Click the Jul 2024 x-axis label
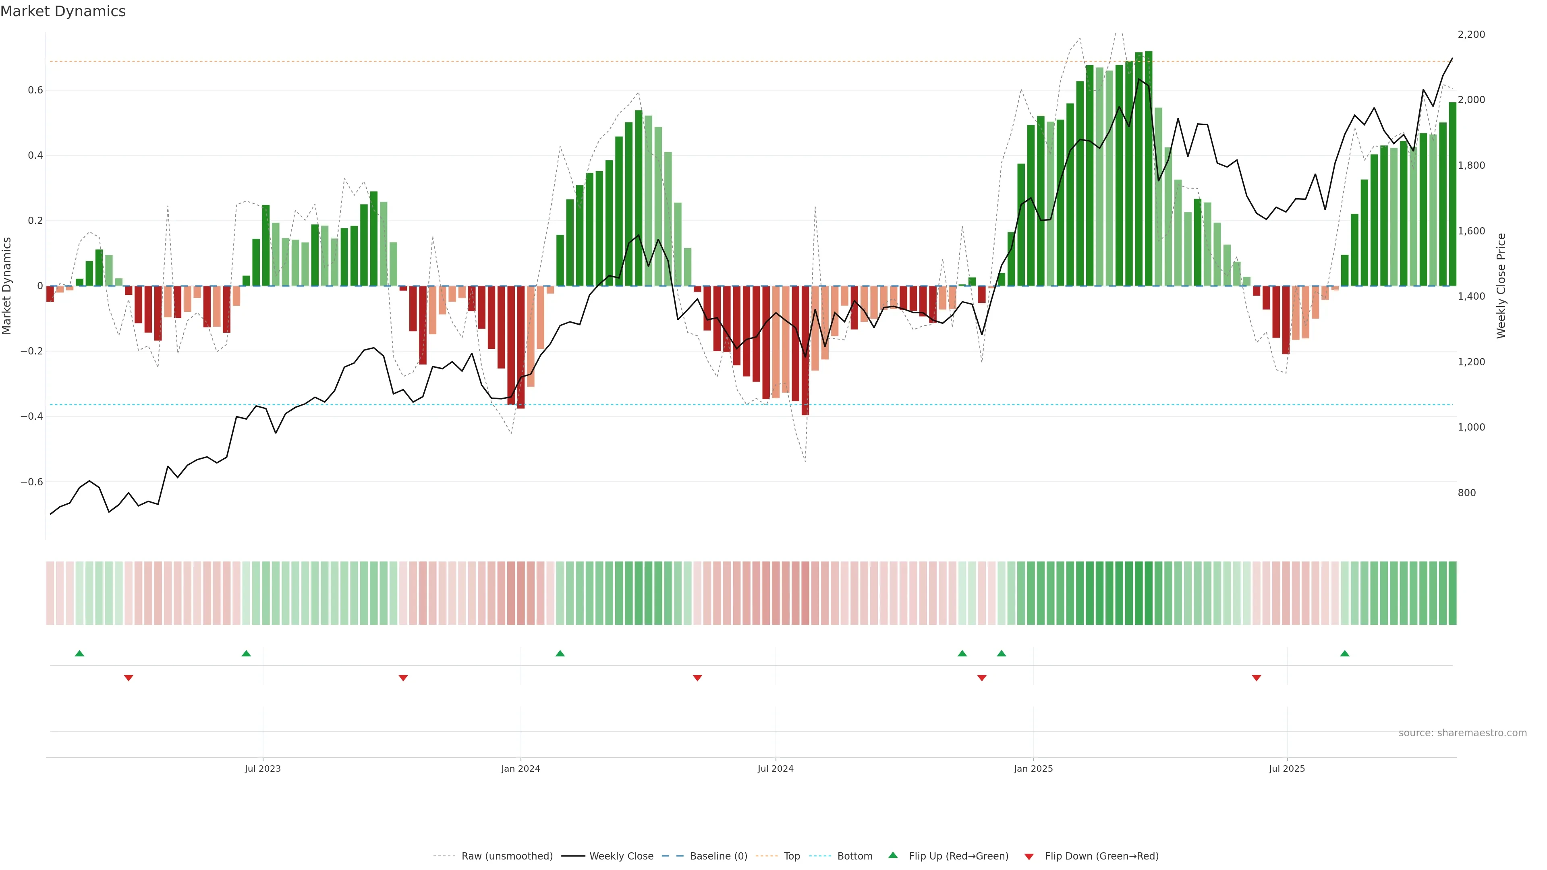 (x=775, y=768)
